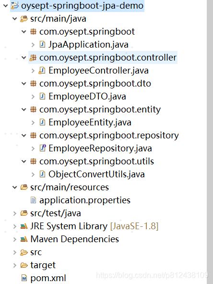Expand the plain src folder node
Image resolution: width=213 pixels, height=284 pixels.
pyautogui.click(x=15, y=252)
